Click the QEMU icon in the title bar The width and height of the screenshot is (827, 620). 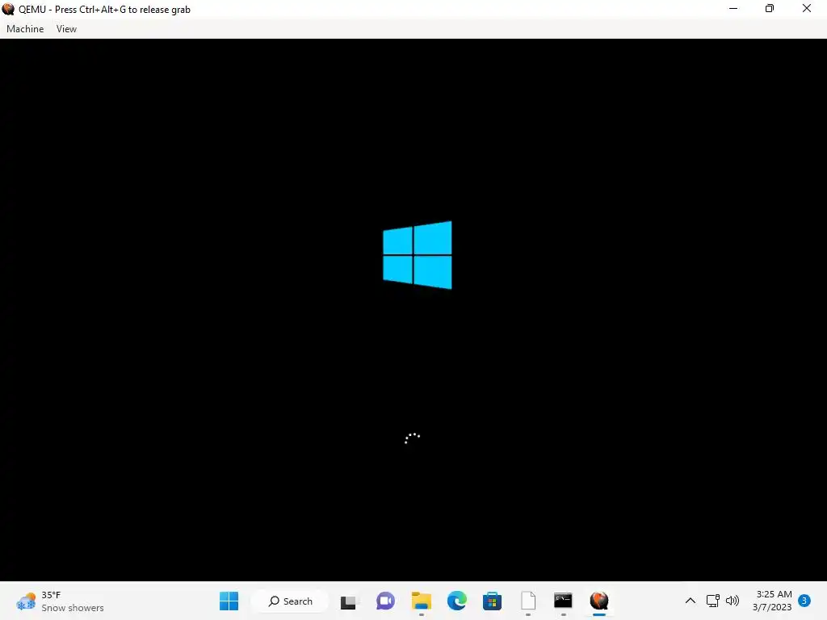pyautogui.click(x=8, y=9)
